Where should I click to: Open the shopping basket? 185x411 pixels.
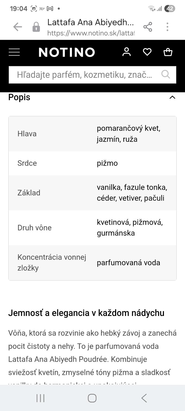click(168, 52)
